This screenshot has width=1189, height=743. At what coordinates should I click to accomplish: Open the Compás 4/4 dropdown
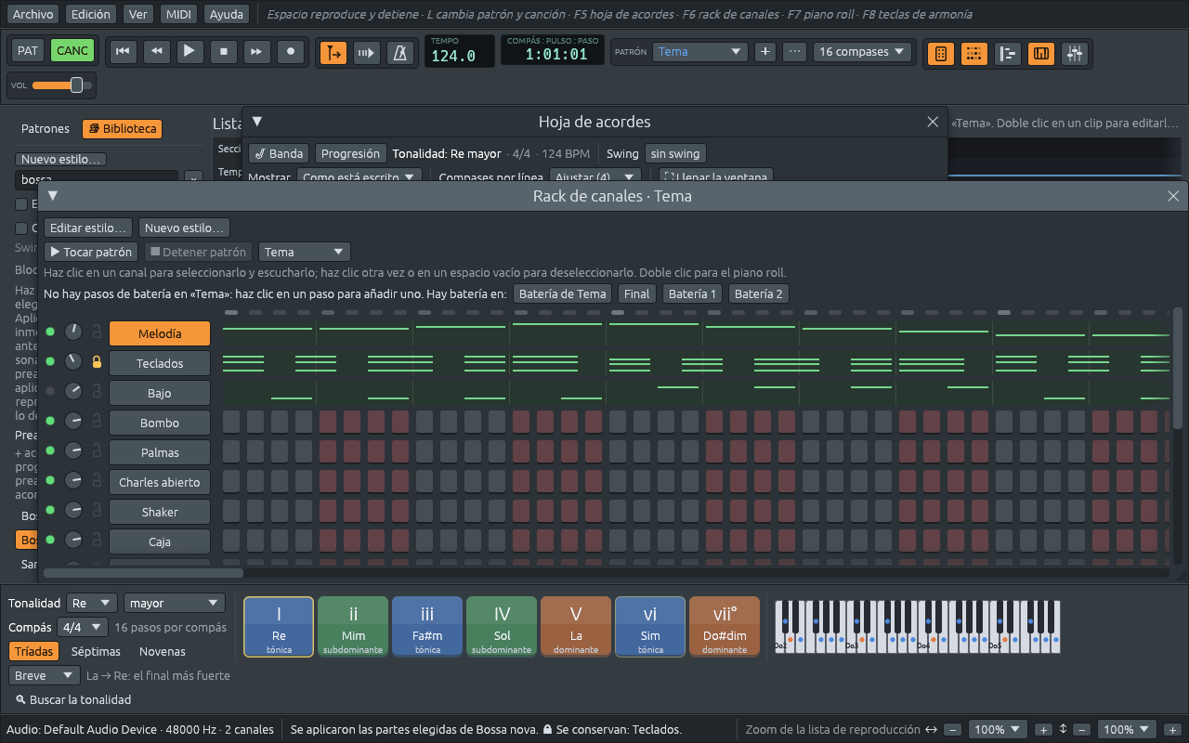83,627
